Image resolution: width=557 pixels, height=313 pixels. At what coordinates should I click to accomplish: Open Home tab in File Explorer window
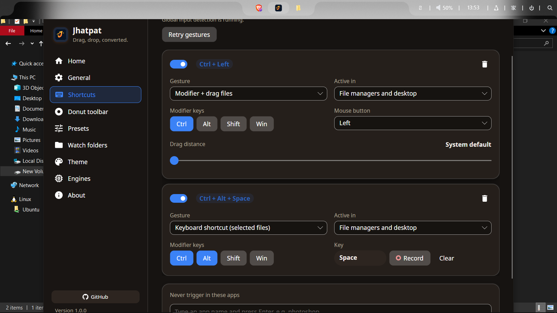tap(36, 31)
